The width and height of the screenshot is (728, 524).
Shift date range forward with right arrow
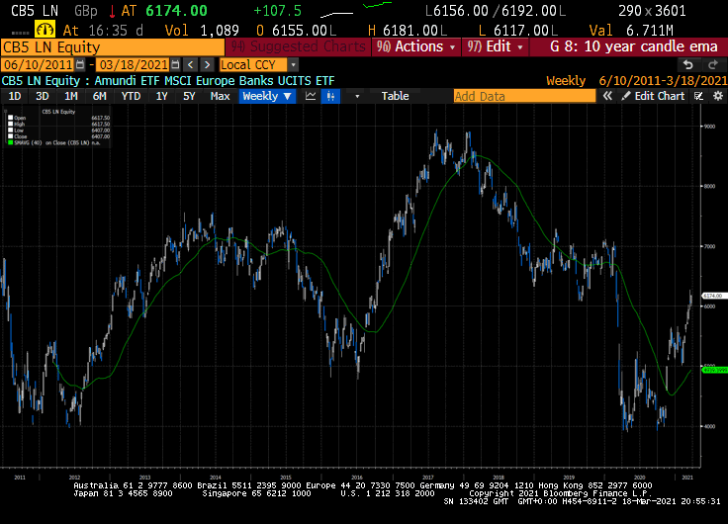click(x=207, y=64)
